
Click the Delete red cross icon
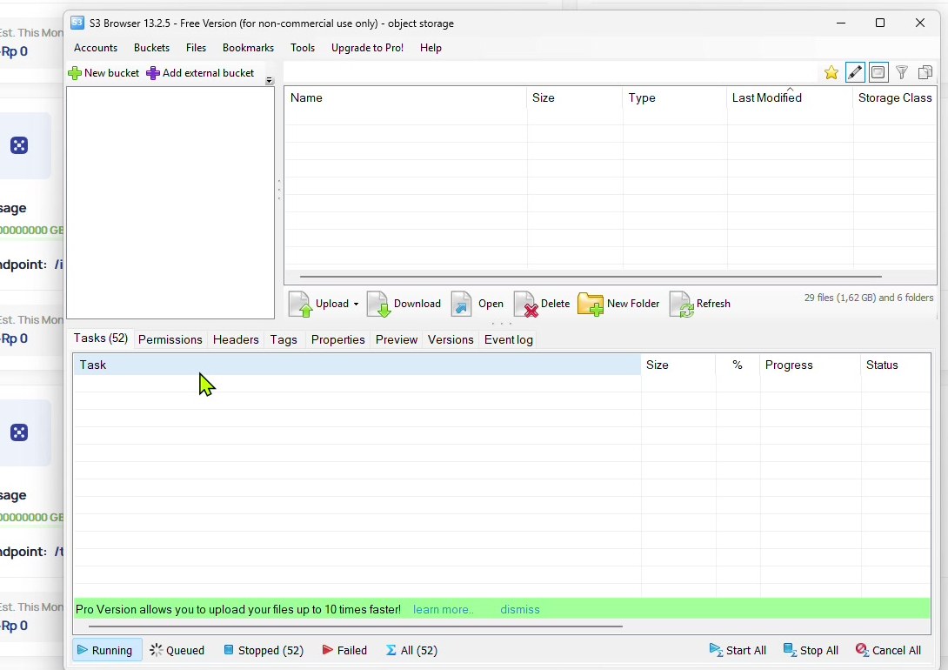click(x=525, y=304)
